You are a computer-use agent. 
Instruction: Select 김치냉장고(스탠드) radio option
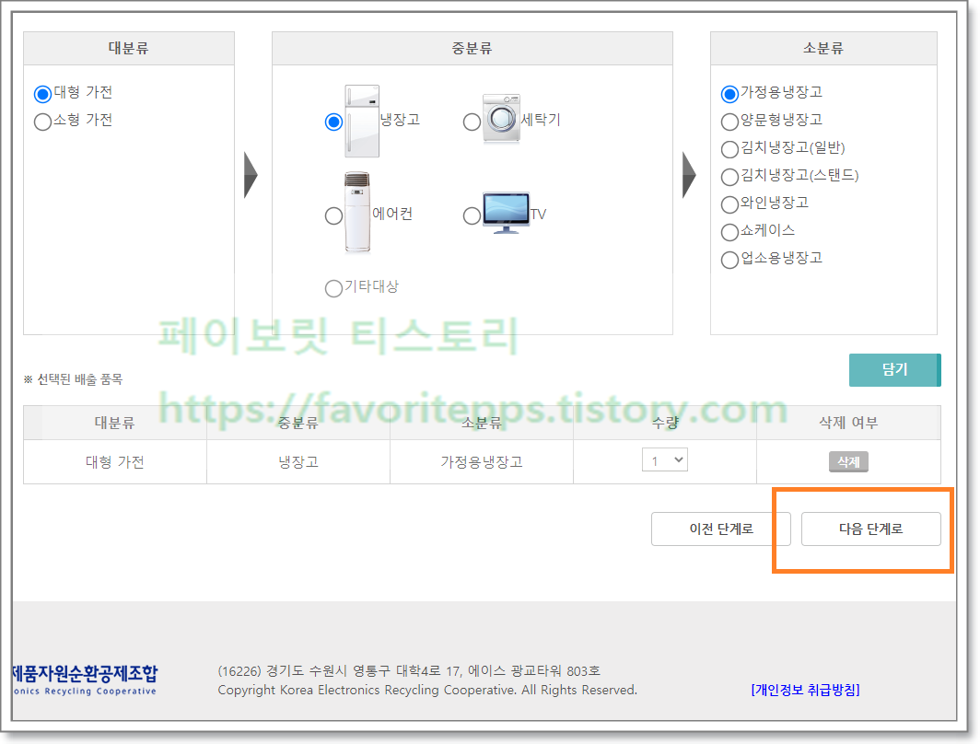[x=729, y=178]
